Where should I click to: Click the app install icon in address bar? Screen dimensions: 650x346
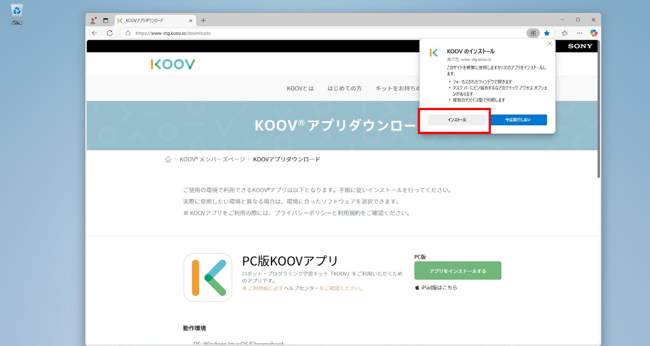[x=533, y=33]
